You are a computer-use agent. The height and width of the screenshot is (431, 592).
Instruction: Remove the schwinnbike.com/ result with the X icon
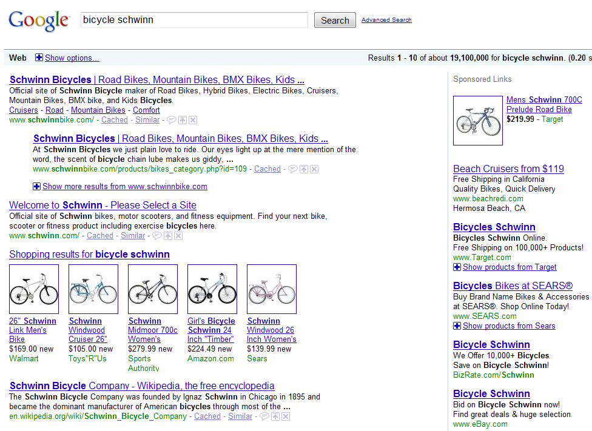[193, 120]
